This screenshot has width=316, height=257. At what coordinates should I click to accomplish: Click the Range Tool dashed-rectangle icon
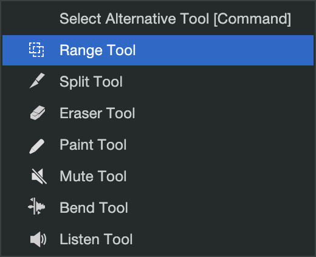coord(36,50)
